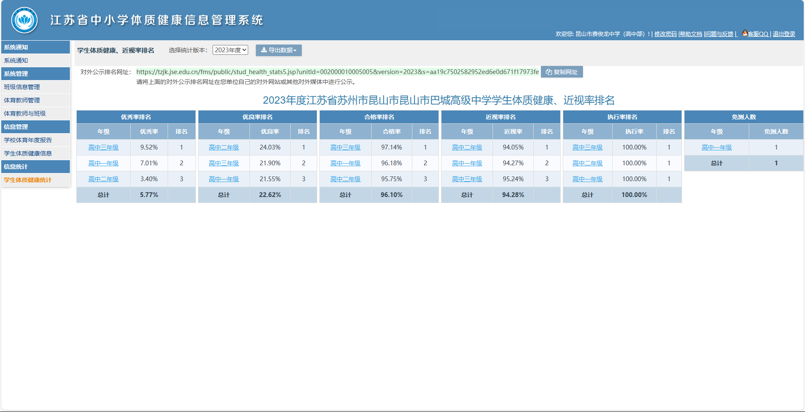The height and width of the screenshot is (412, 805).
Task: Collapse the 系统管理 sidebar section header
Action: pos(36,74)
